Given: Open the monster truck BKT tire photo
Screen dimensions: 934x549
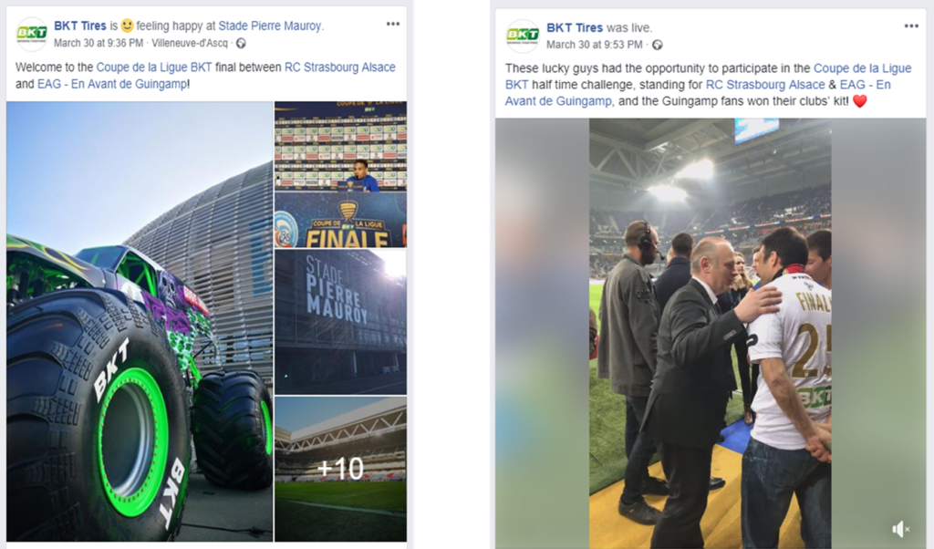Looking at the screenshot, I should (140, 322).
